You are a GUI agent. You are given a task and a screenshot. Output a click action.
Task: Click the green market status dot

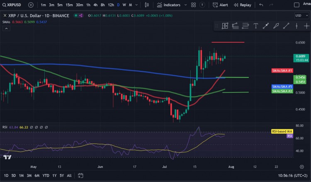point(76,15)
